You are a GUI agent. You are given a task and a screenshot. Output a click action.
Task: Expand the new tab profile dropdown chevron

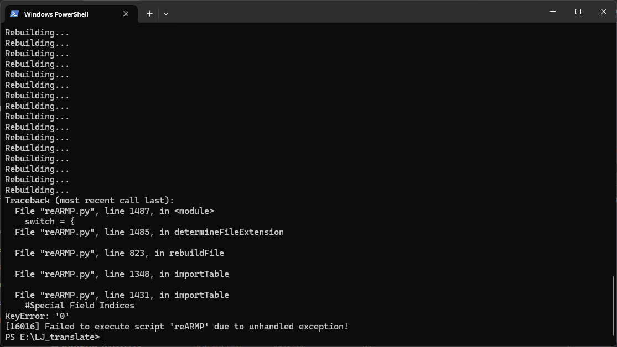click(x=166, y=13)
